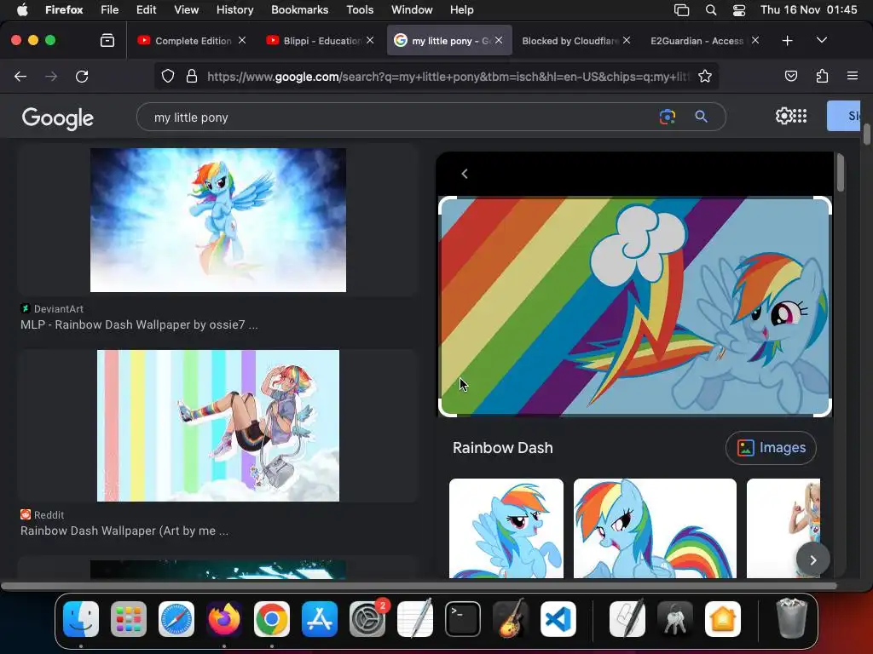Screen dimensions: 873x654
Task: Click the back chevron in preview panel
Action: click(465, 174)
